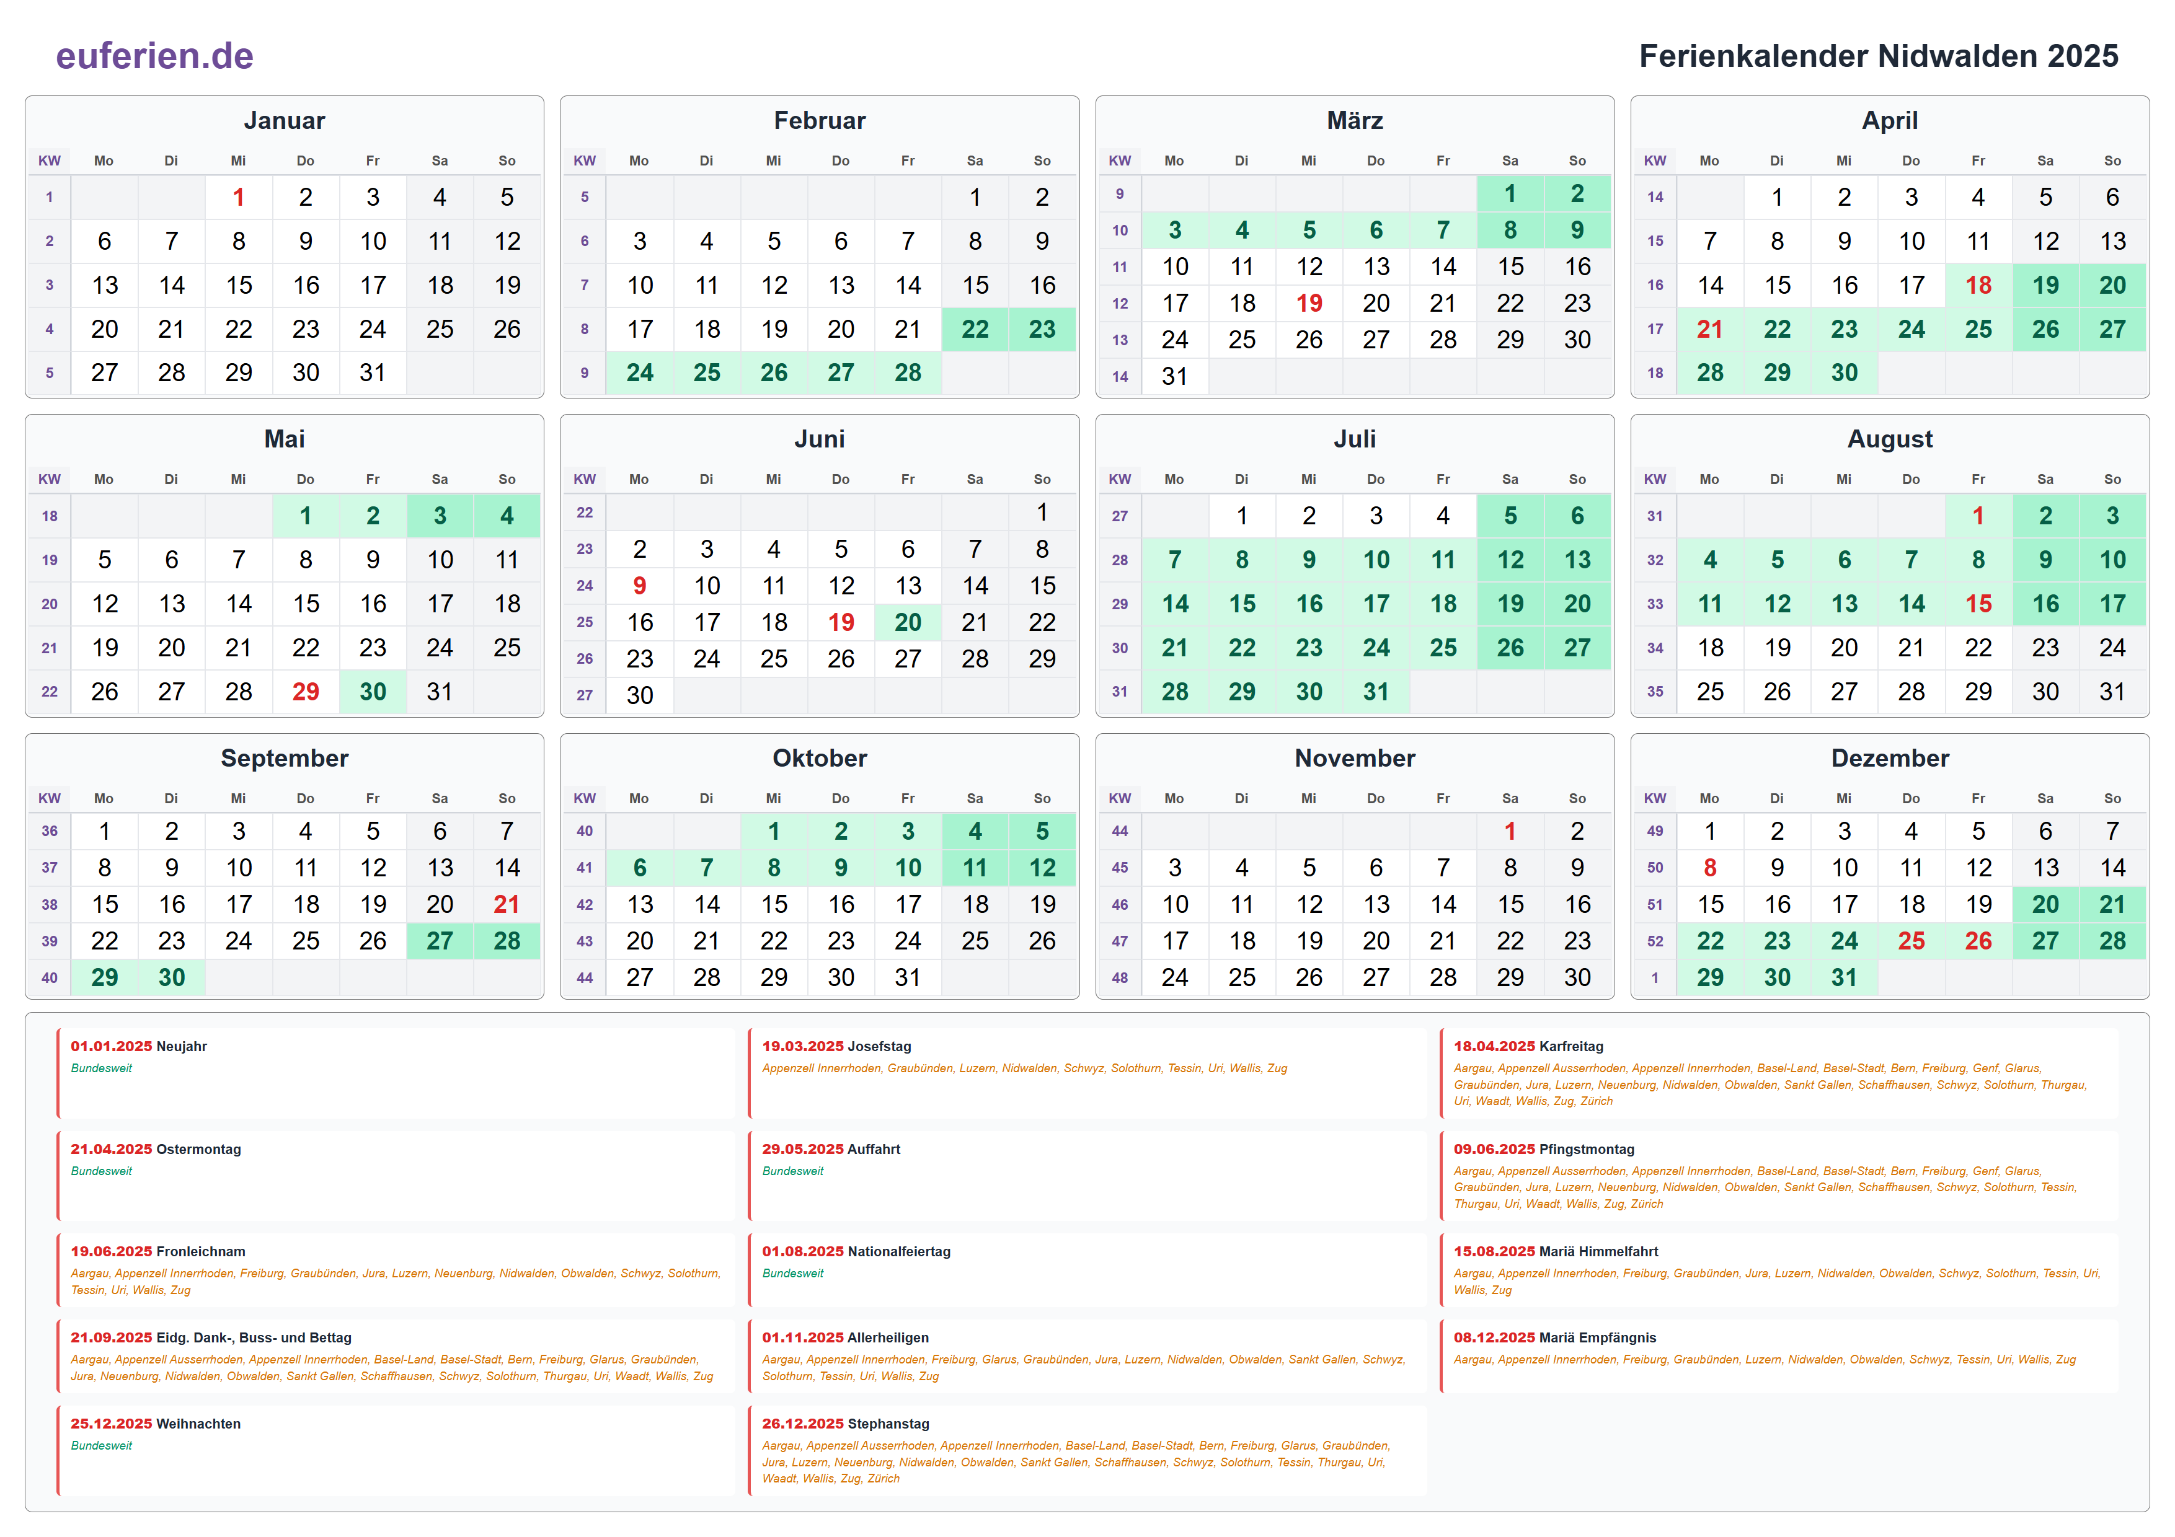Select the August month heading
This screenshot has height=1537, width=2175.
[1890, 438]
